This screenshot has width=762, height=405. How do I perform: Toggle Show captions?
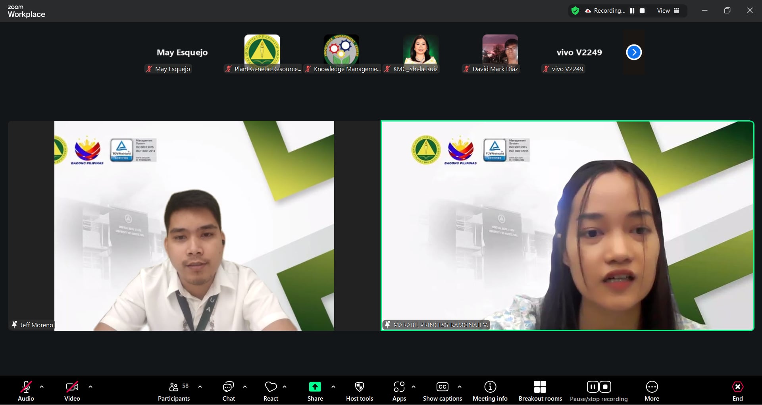coord(442,391)
